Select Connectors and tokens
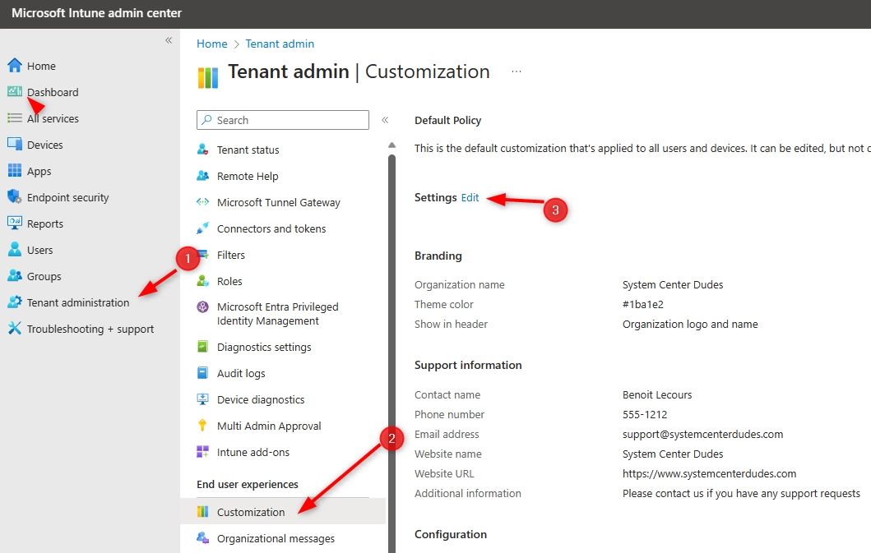The height and width of the screenshot is (553, 871). point(271,228)
